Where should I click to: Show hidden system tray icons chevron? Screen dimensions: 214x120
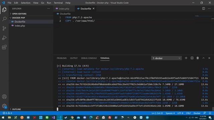187,117
